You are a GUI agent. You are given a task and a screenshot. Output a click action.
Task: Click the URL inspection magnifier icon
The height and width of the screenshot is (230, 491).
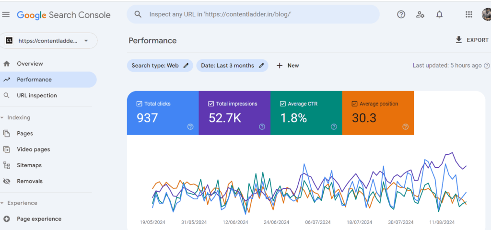(6, 95)
